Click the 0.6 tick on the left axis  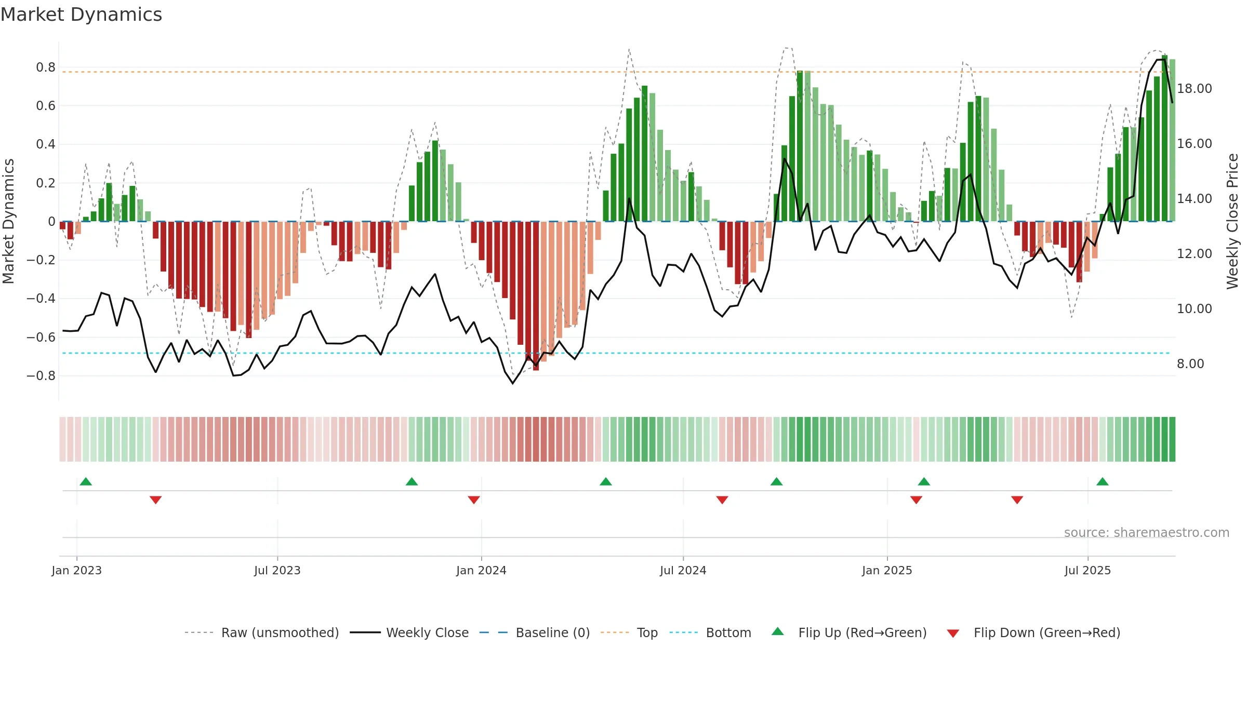[46, 106]
